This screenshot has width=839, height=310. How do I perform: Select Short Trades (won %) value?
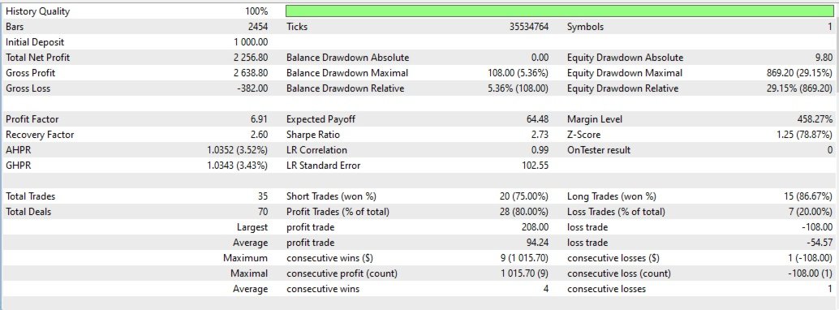tap(524, 196)
